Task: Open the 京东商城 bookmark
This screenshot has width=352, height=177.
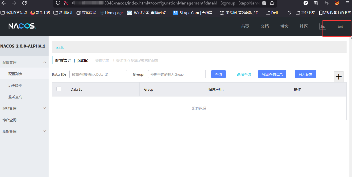Action: click(x=87, y=13)
